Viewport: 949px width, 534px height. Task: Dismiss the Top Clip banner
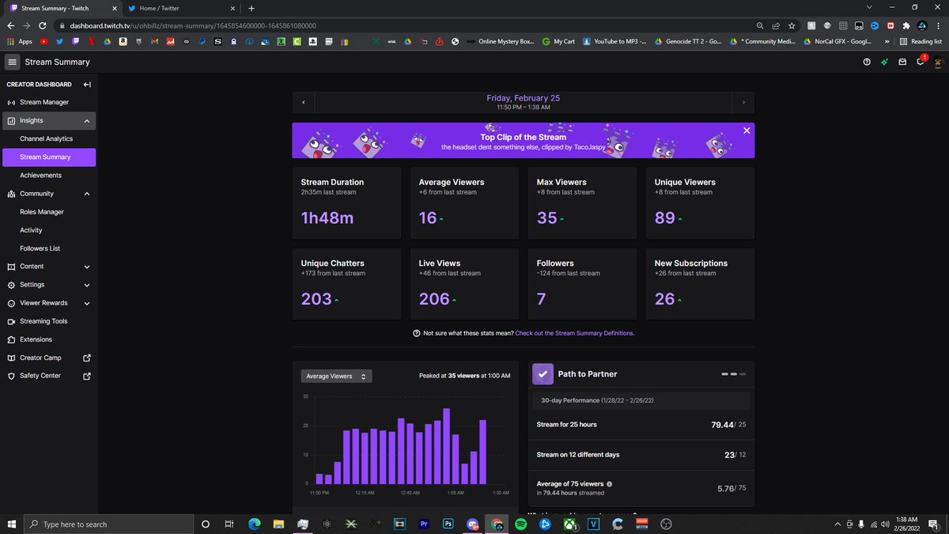coord(746,131)
